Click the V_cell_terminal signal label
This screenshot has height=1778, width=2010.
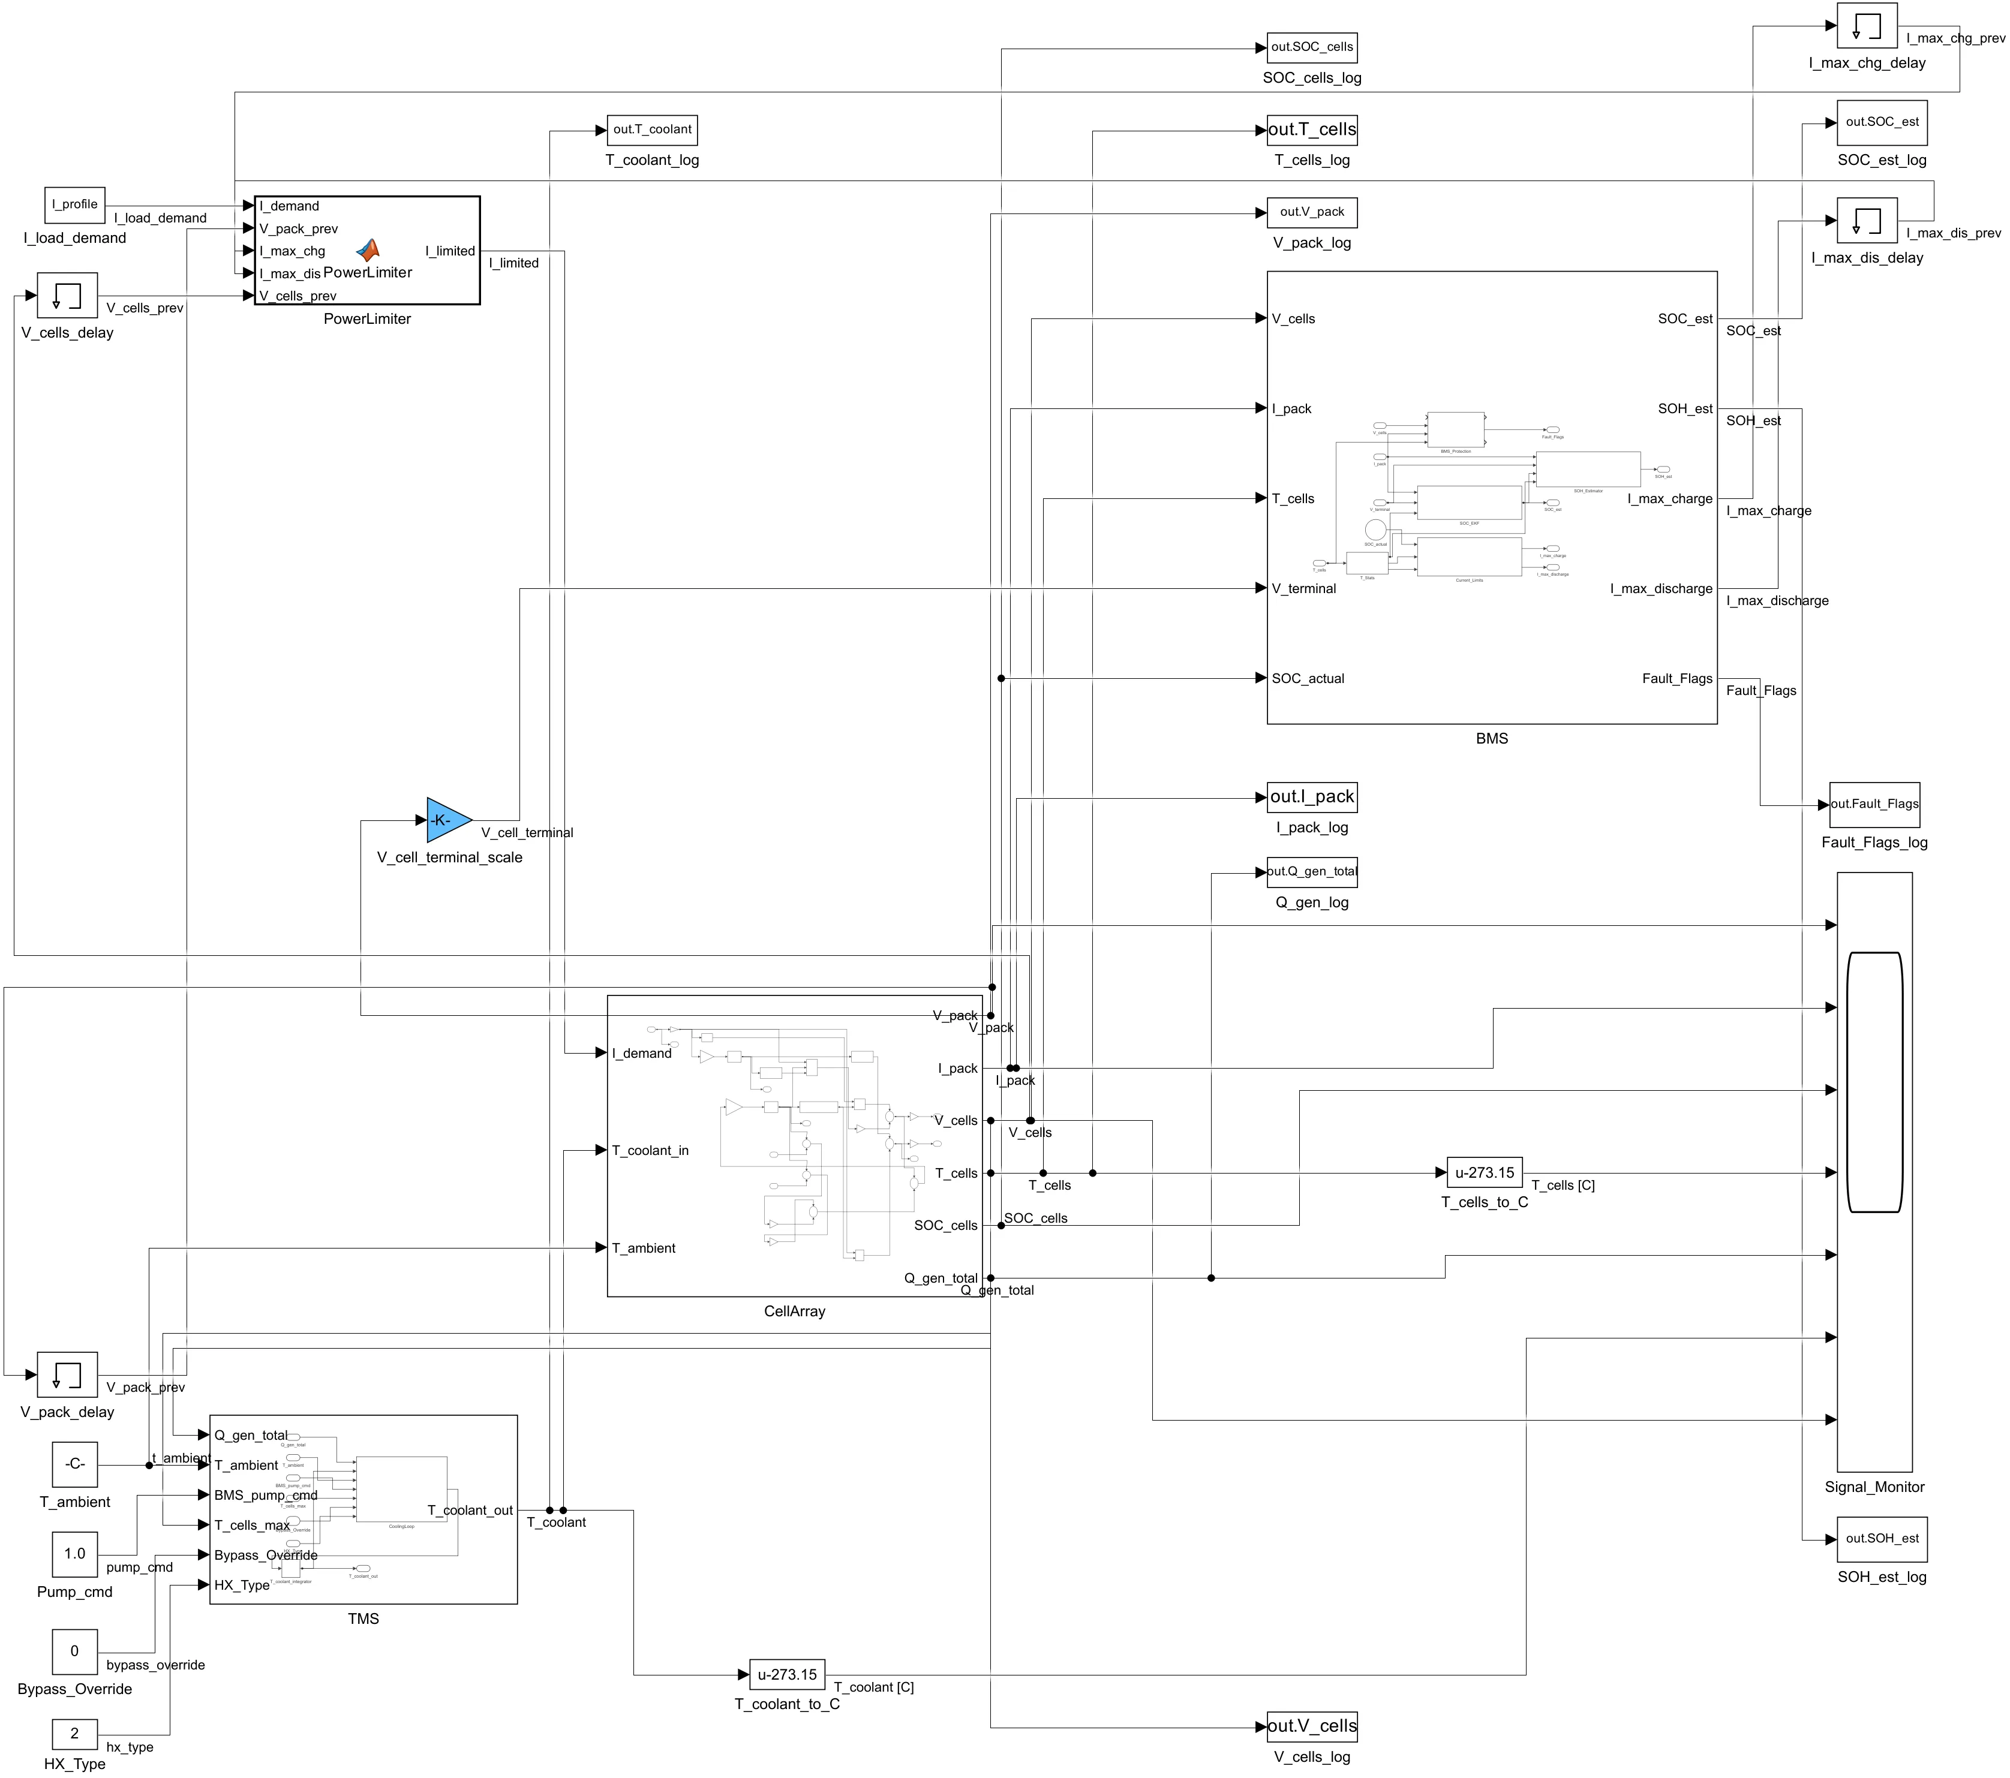527,834
